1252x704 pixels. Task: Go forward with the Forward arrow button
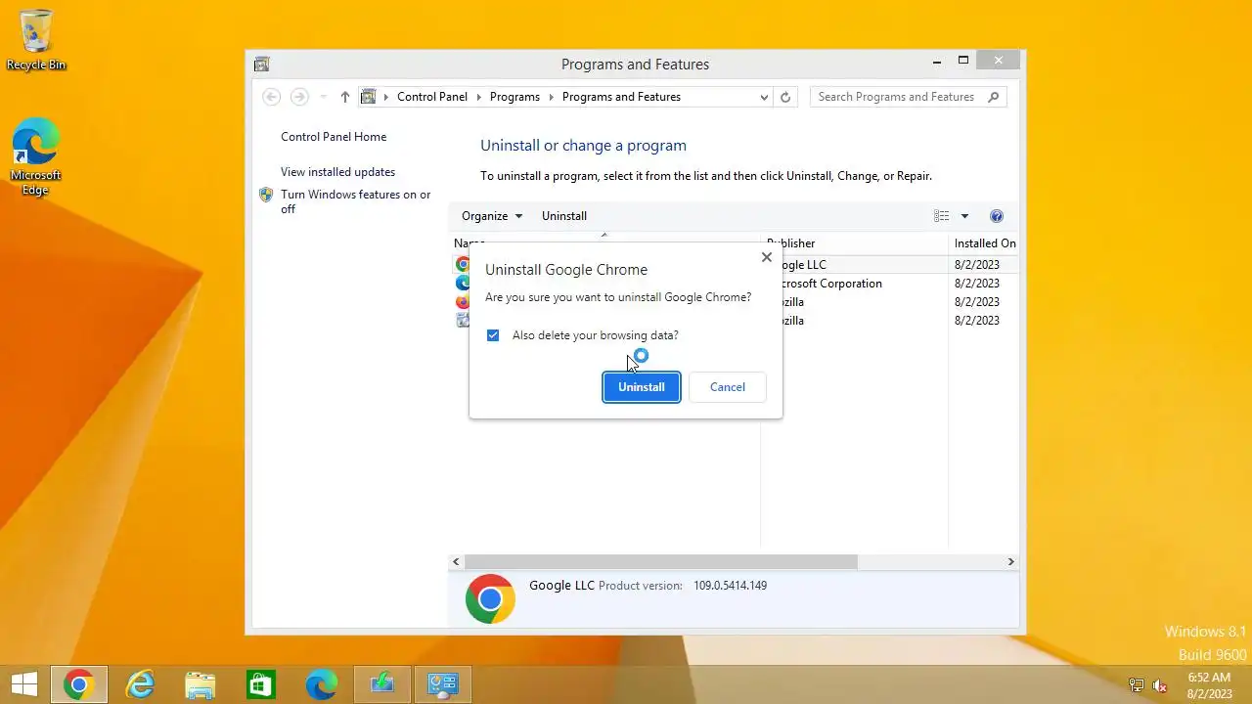(x=299, y=97)
